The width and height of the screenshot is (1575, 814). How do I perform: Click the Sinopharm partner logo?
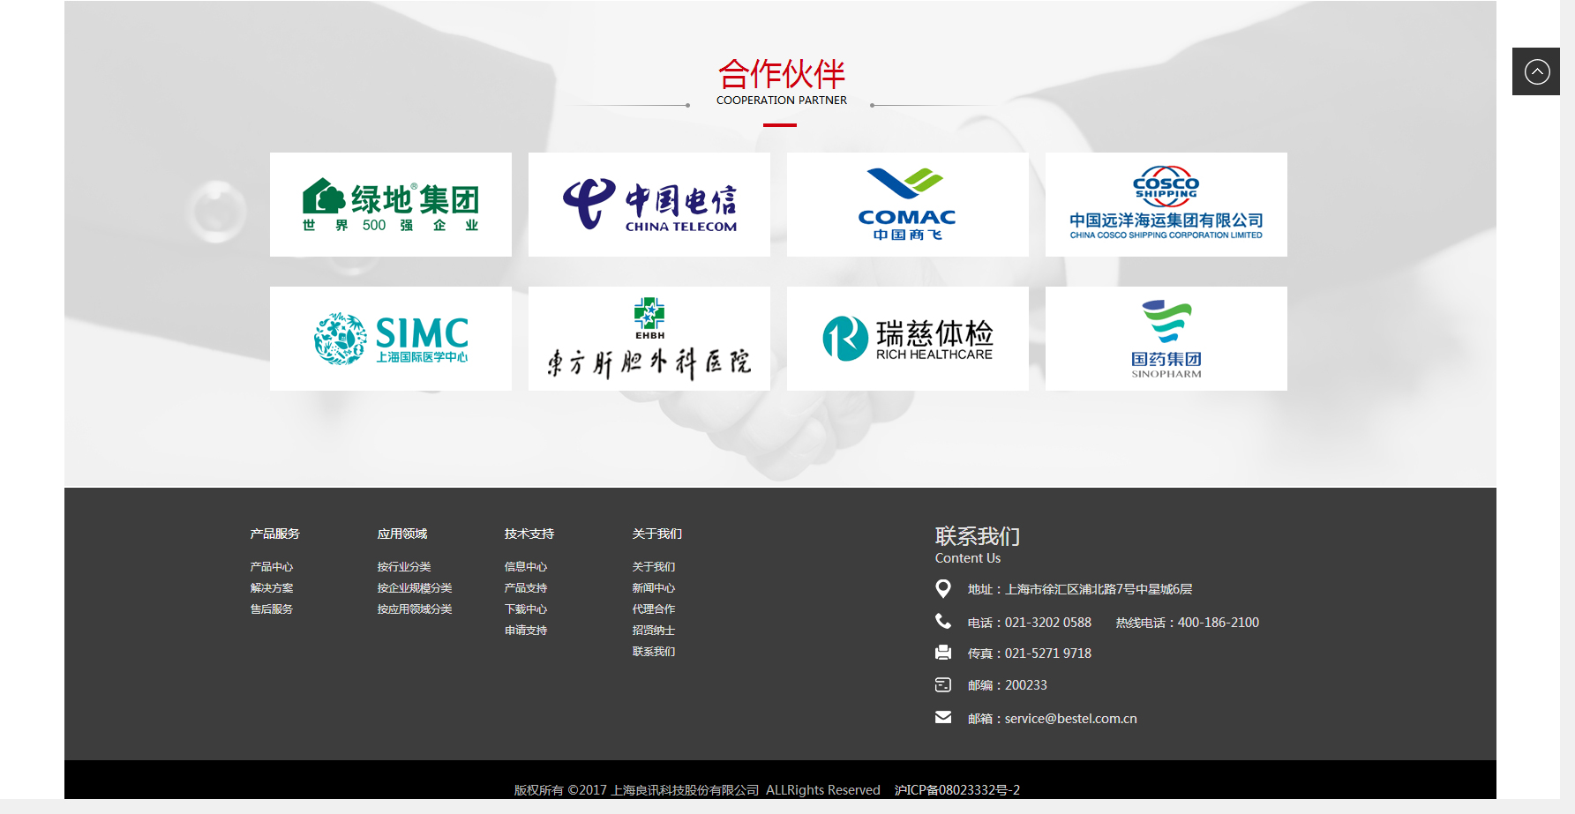tap(1166, 339)
